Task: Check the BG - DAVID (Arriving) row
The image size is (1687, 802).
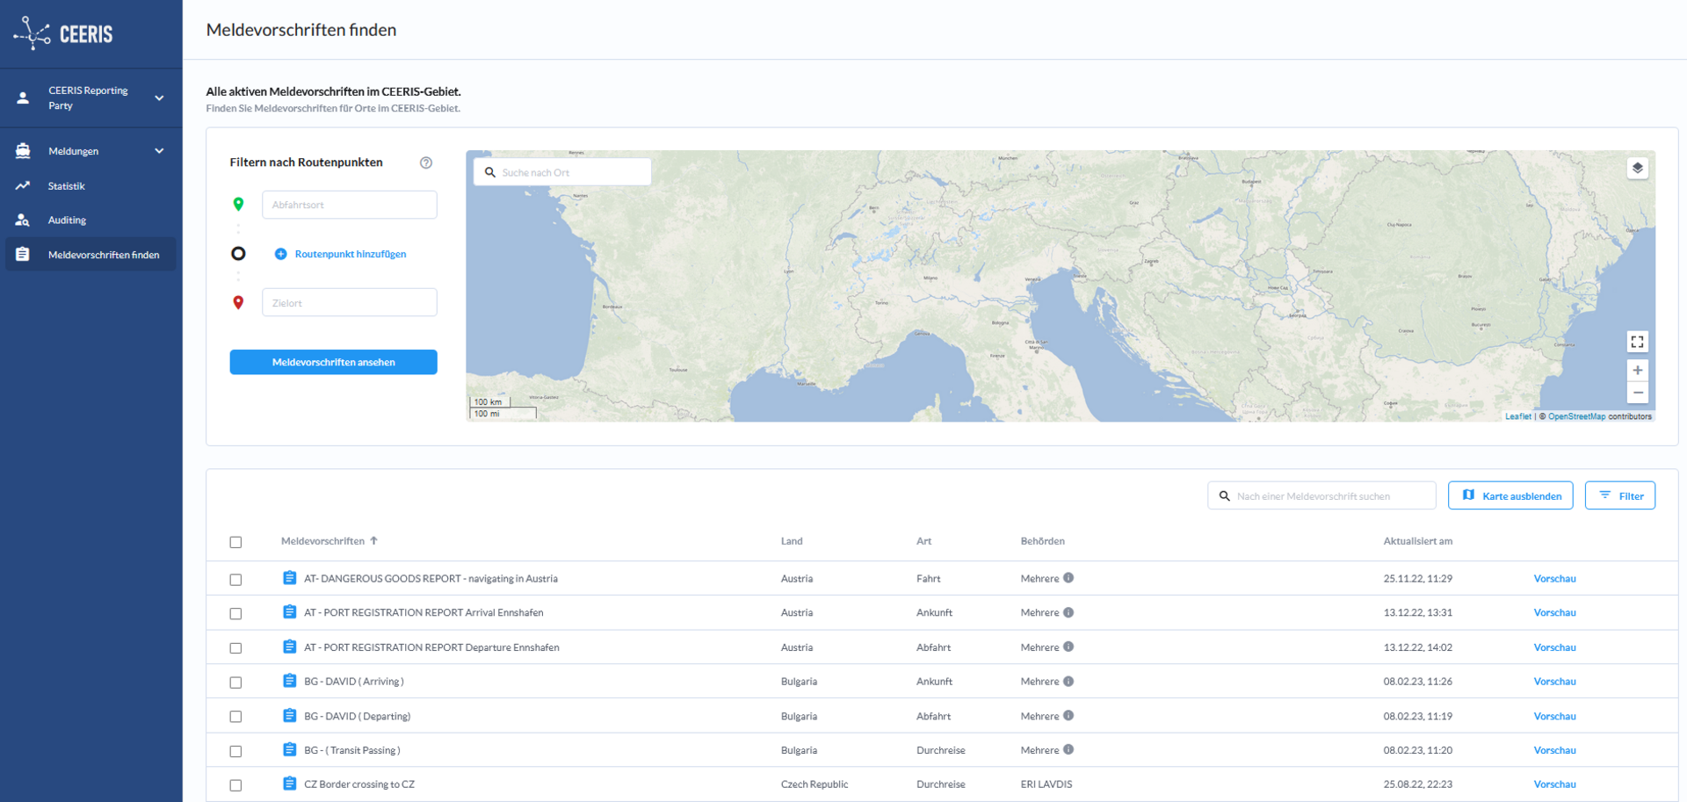Action: coord(235,683)
